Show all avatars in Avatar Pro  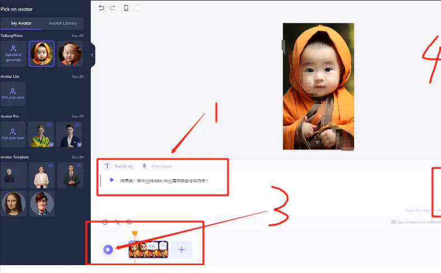click(x=77, y=116)
